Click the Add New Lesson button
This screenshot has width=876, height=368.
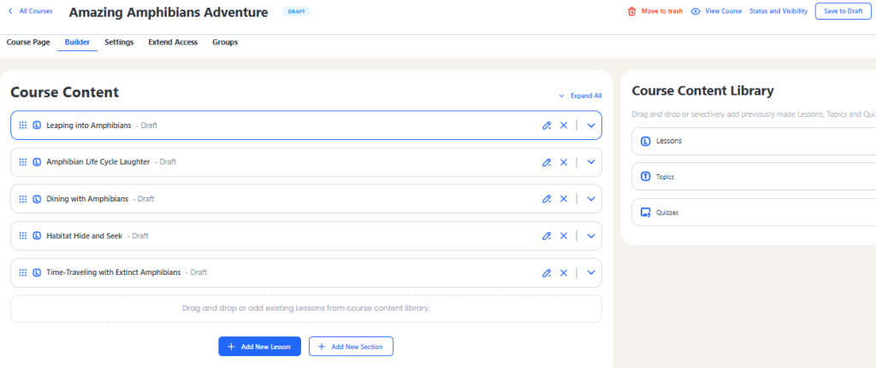pos(259,346)
